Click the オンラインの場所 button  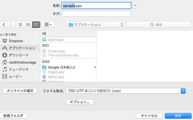pos(20,91)
